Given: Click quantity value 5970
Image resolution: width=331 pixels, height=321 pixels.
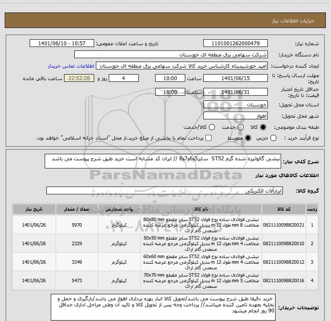Looking at the screenshot, I should coord(77,225).
